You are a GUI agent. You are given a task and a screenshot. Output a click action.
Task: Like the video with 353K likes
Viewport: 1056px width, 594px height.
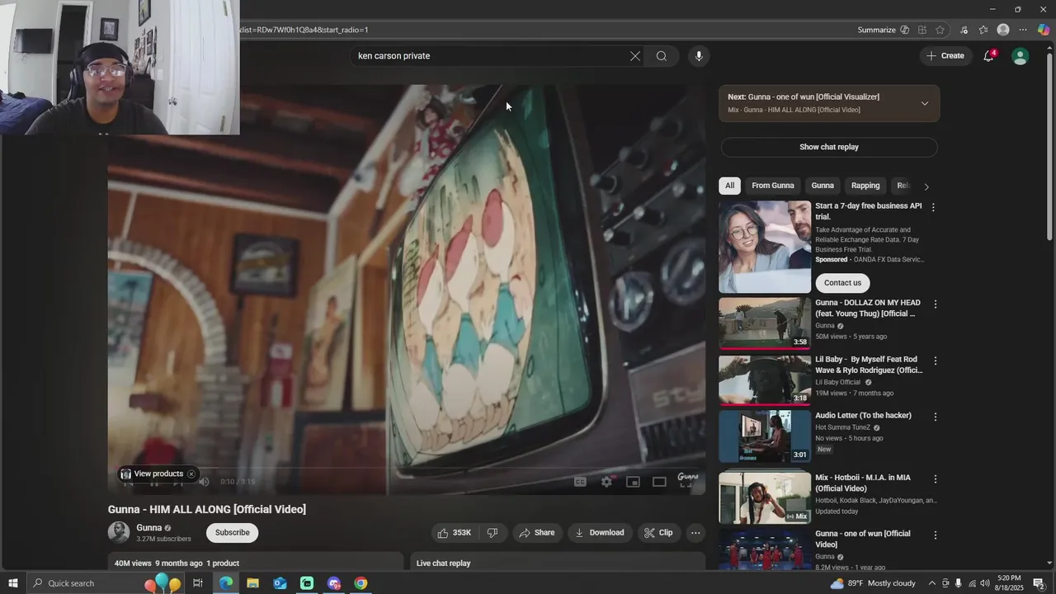tap(455, 533)
